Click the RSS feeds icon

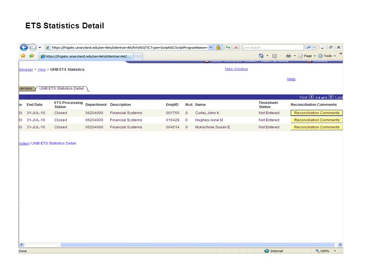(x=274, y=56)
